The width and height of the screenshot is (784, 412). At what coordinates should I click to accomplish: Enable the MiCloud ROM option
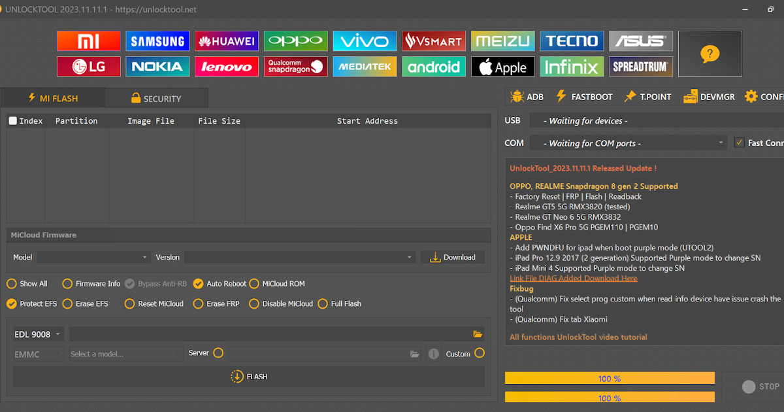point(277,284)
